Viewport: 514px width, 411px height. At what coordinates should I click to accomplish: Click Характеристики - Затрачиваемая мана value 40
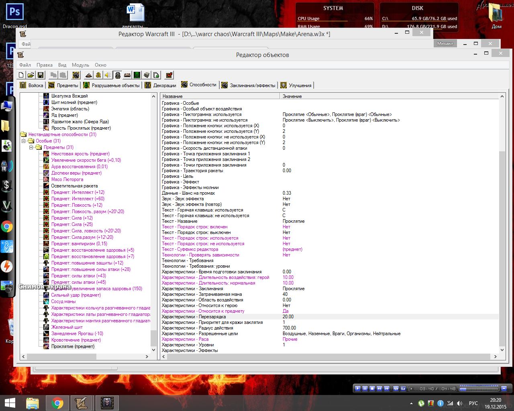285,294
